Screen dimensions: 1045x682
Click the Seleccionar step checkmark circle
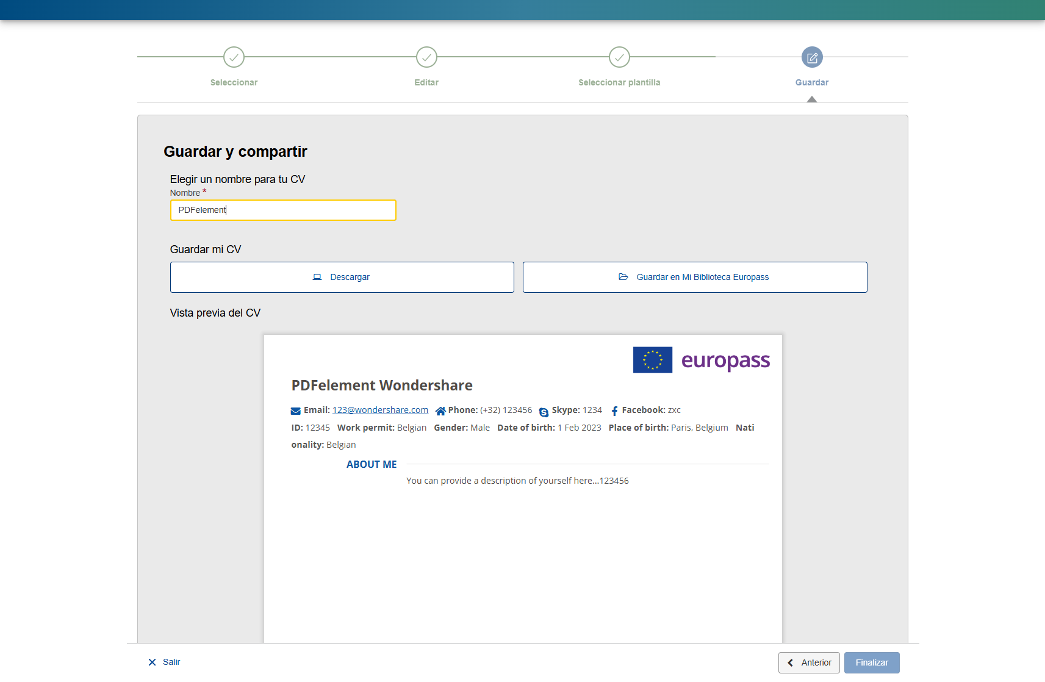(234, 57)
